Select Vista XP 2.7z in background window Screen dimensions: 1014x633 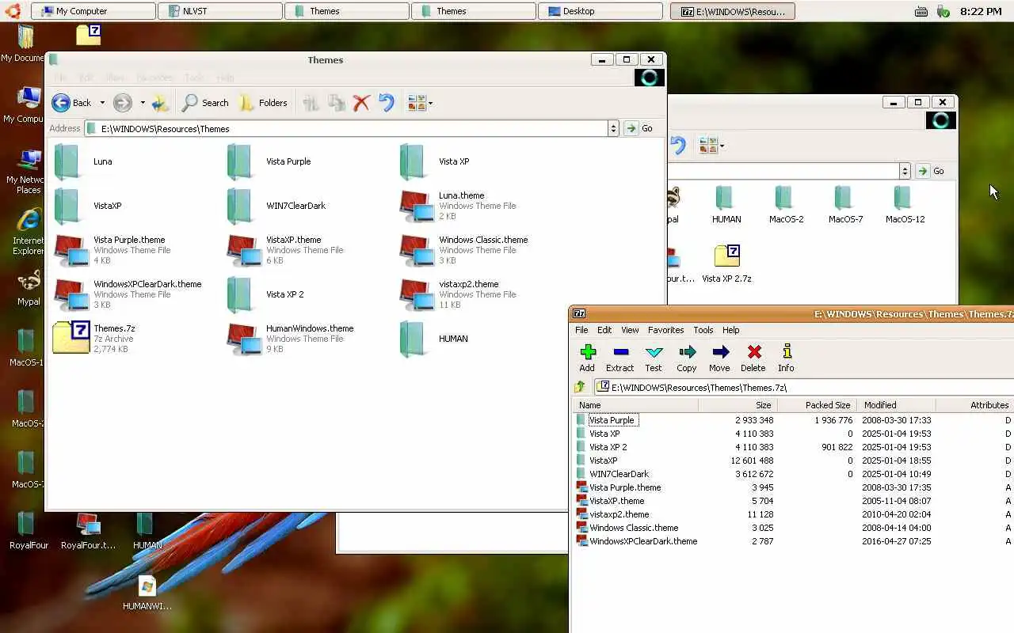[x=726, y=263]
